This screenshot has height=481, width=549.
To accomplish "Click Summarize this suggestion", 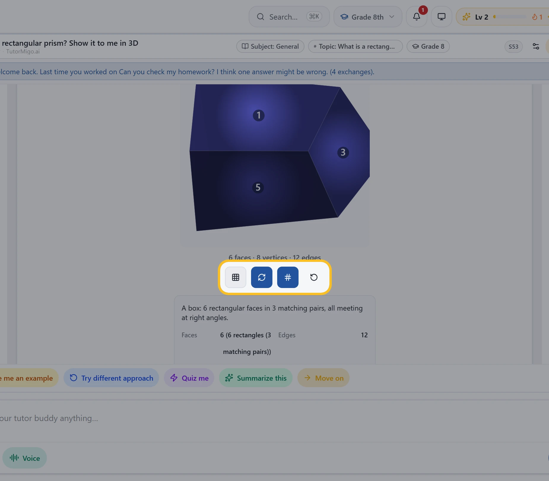I will tap(256, 378).
